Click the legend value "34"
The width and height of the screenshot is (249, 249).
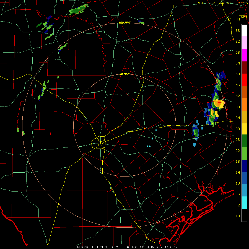(x=238, y=118)
